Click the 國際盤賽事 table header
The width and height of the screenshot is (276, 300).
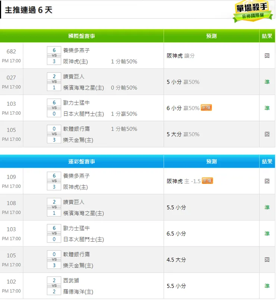point(82,36)
